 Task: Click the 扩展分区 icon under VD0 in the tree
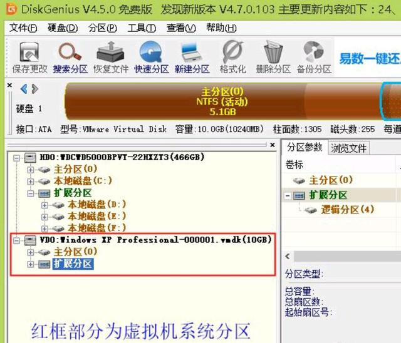click(x=44, y=264)
